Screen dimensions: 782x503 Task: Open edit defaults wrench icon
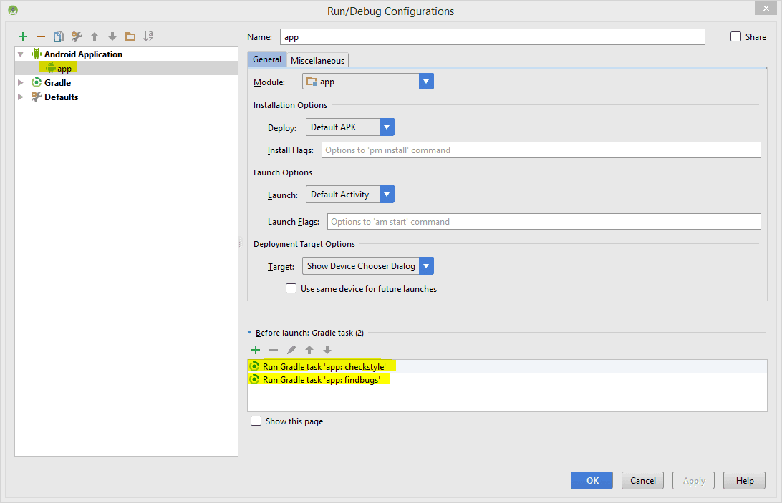coord(77,36)
